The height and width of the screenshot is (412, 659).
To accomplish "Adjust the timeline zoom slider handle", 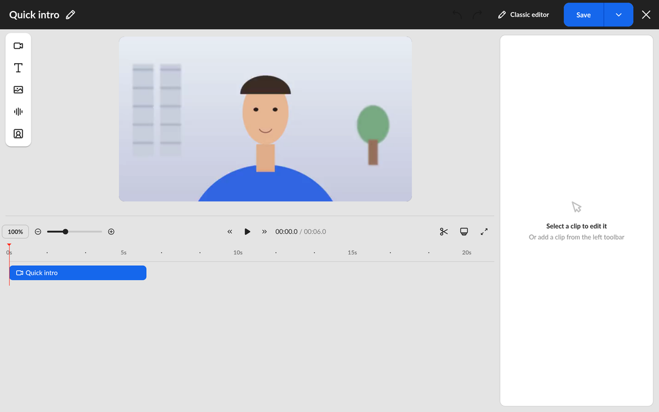I will click(x=66, y=232).
